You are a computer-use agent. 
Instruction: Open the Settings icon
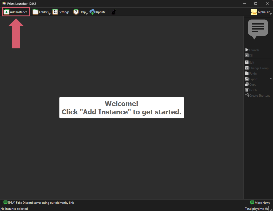[x=55, y=12]
